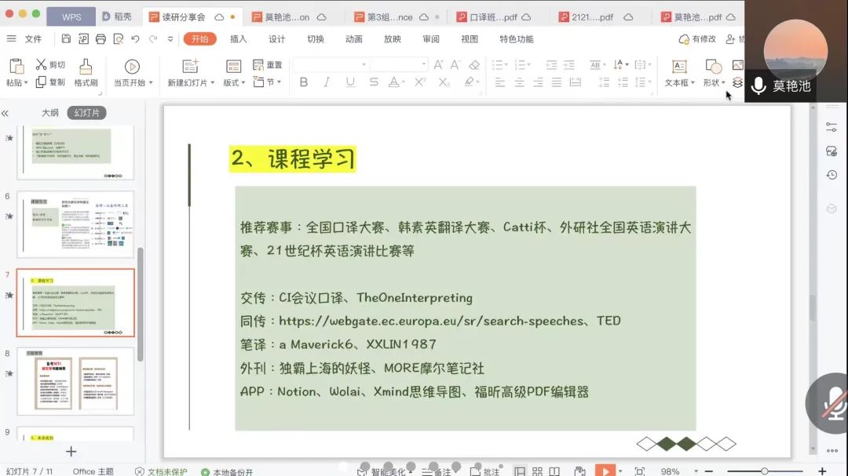Open the 动画 (Animation) ribbon tab
The height and width of the screenshot is (476, 848).
point(353,39)
